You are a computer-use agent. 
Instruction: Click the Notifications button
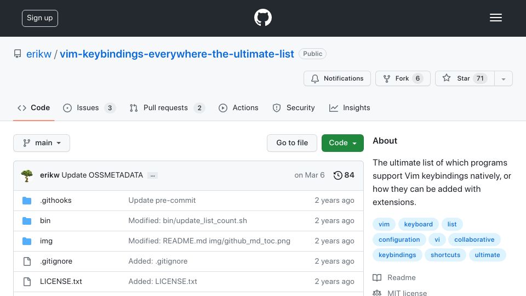click(337, 78)
